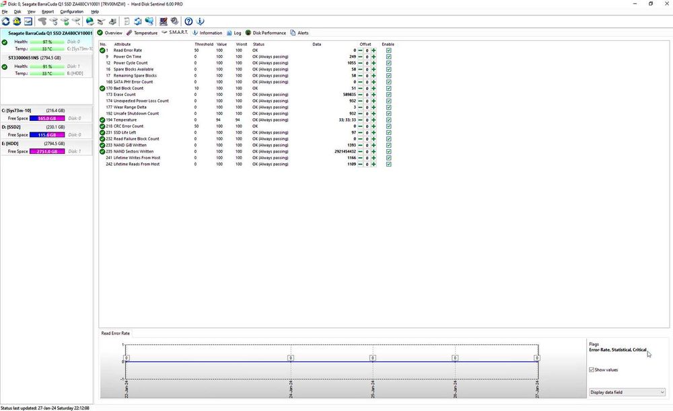Click minus offset button for CRC Error Count

(360, 126)
